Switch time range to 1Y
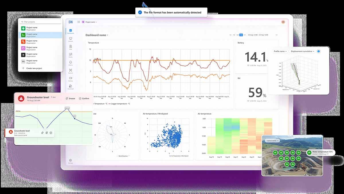The height and width of the screenshot is (194, 344). tap(245, 35)
